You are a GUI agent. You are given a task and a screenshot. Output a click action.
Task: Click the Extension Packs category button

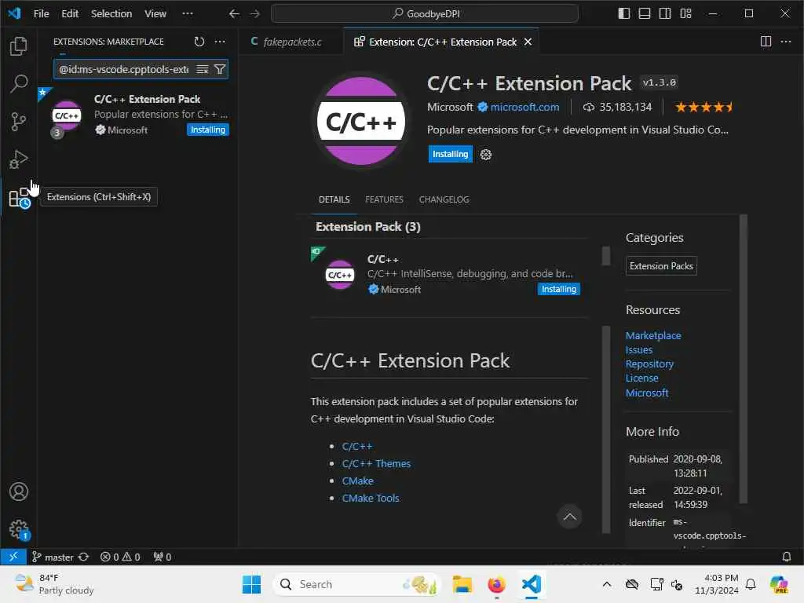click(661, 265)
